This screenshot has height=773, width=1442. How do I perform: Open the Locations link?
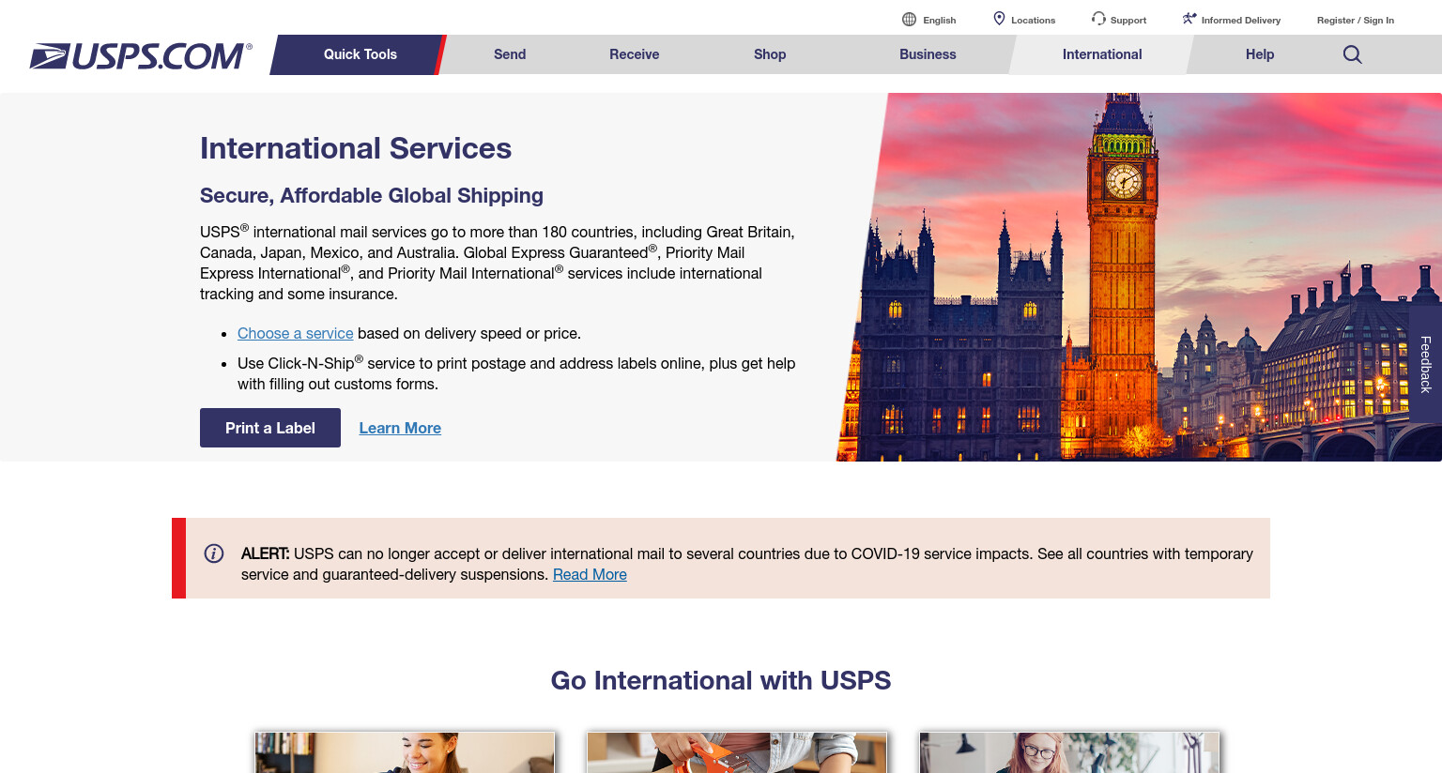(x=1033, y=20)
